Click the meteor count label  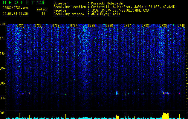pos(42,9)
